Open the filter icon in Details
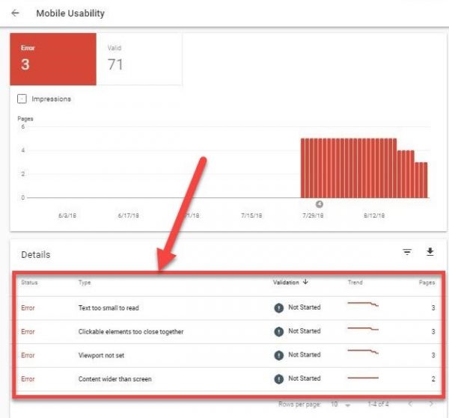This screenshot has height=418, width=449. [407, 252]
